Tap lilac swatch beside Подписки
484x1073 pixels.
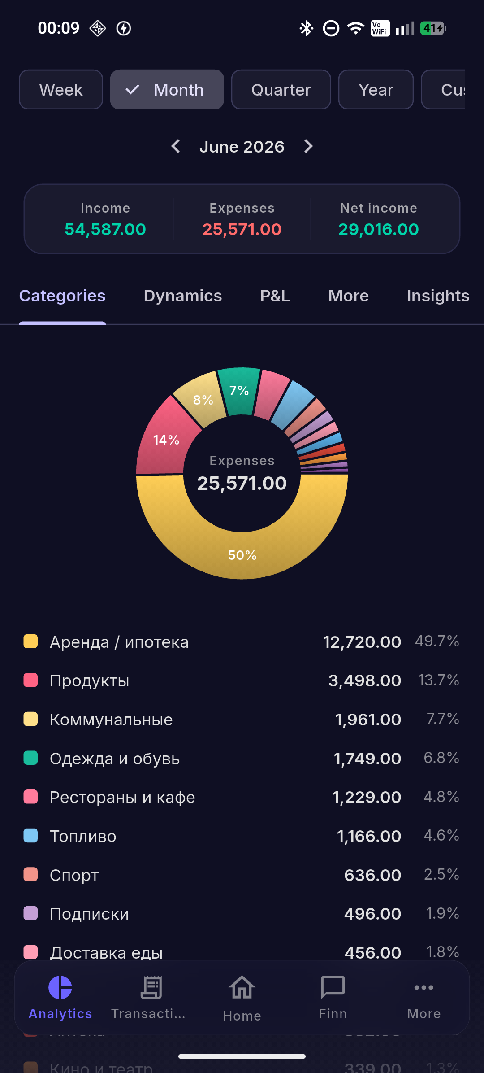point(30,913)
